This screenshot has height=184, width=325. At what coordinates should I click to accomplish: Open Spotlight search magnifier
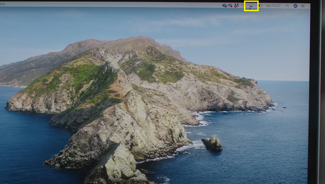pos(287,6)
